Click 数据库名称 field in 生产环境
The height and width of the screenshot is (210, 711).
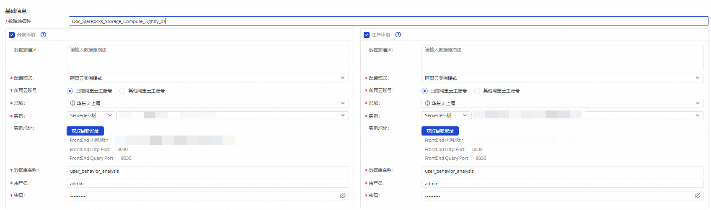(563, 171)
